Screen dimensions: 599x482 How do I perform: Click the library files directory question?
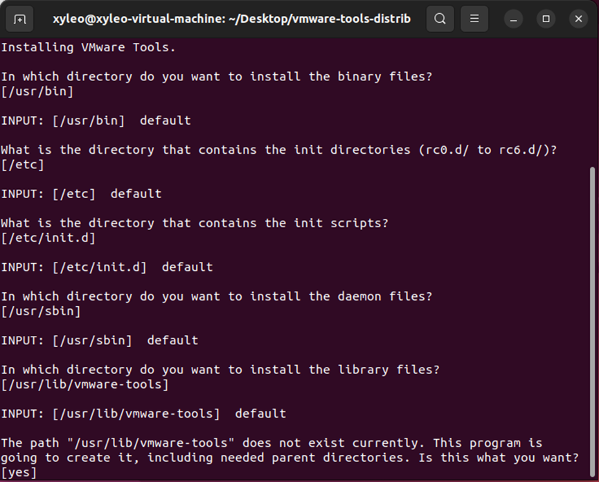(220, 369)
